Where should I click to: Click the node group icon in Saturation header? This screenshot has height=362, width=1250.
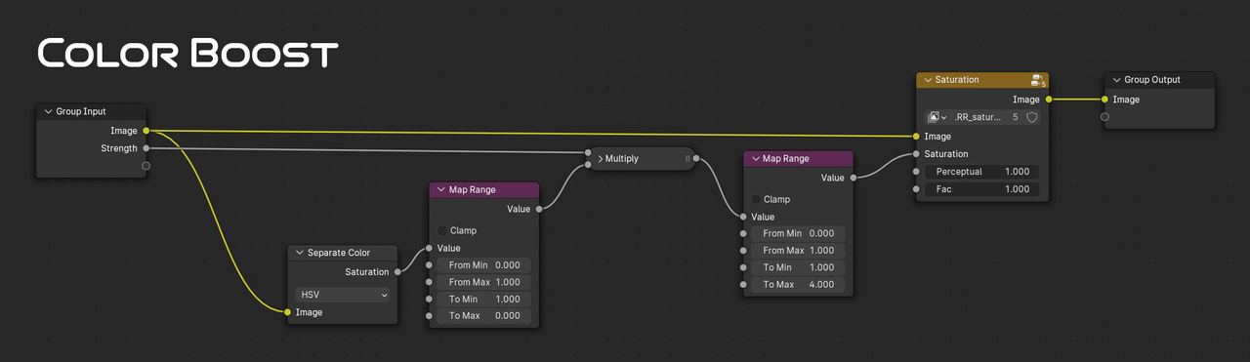[x=1037, y=80]
